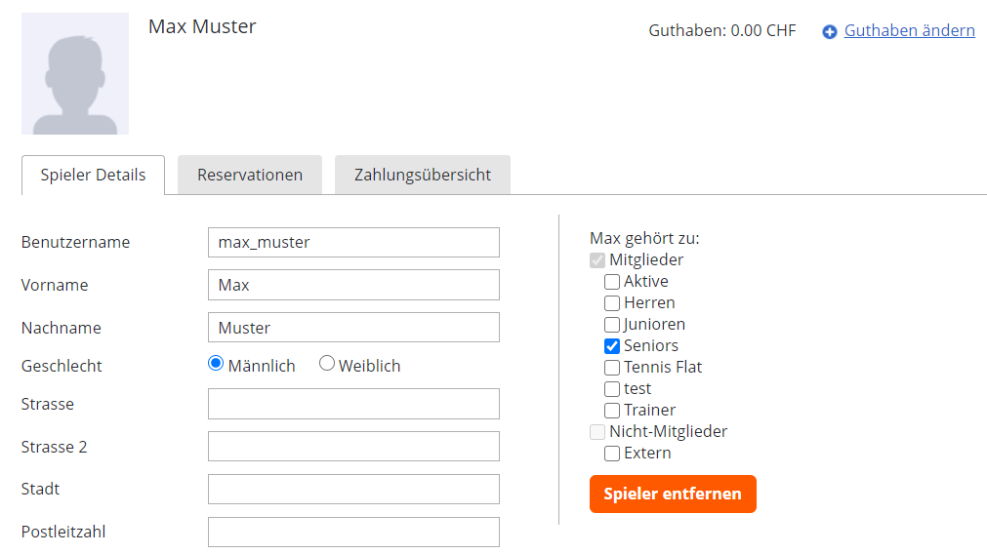Click the Vorname text field
Viewport: 987px width, 554px height.
tap(353, 285)
